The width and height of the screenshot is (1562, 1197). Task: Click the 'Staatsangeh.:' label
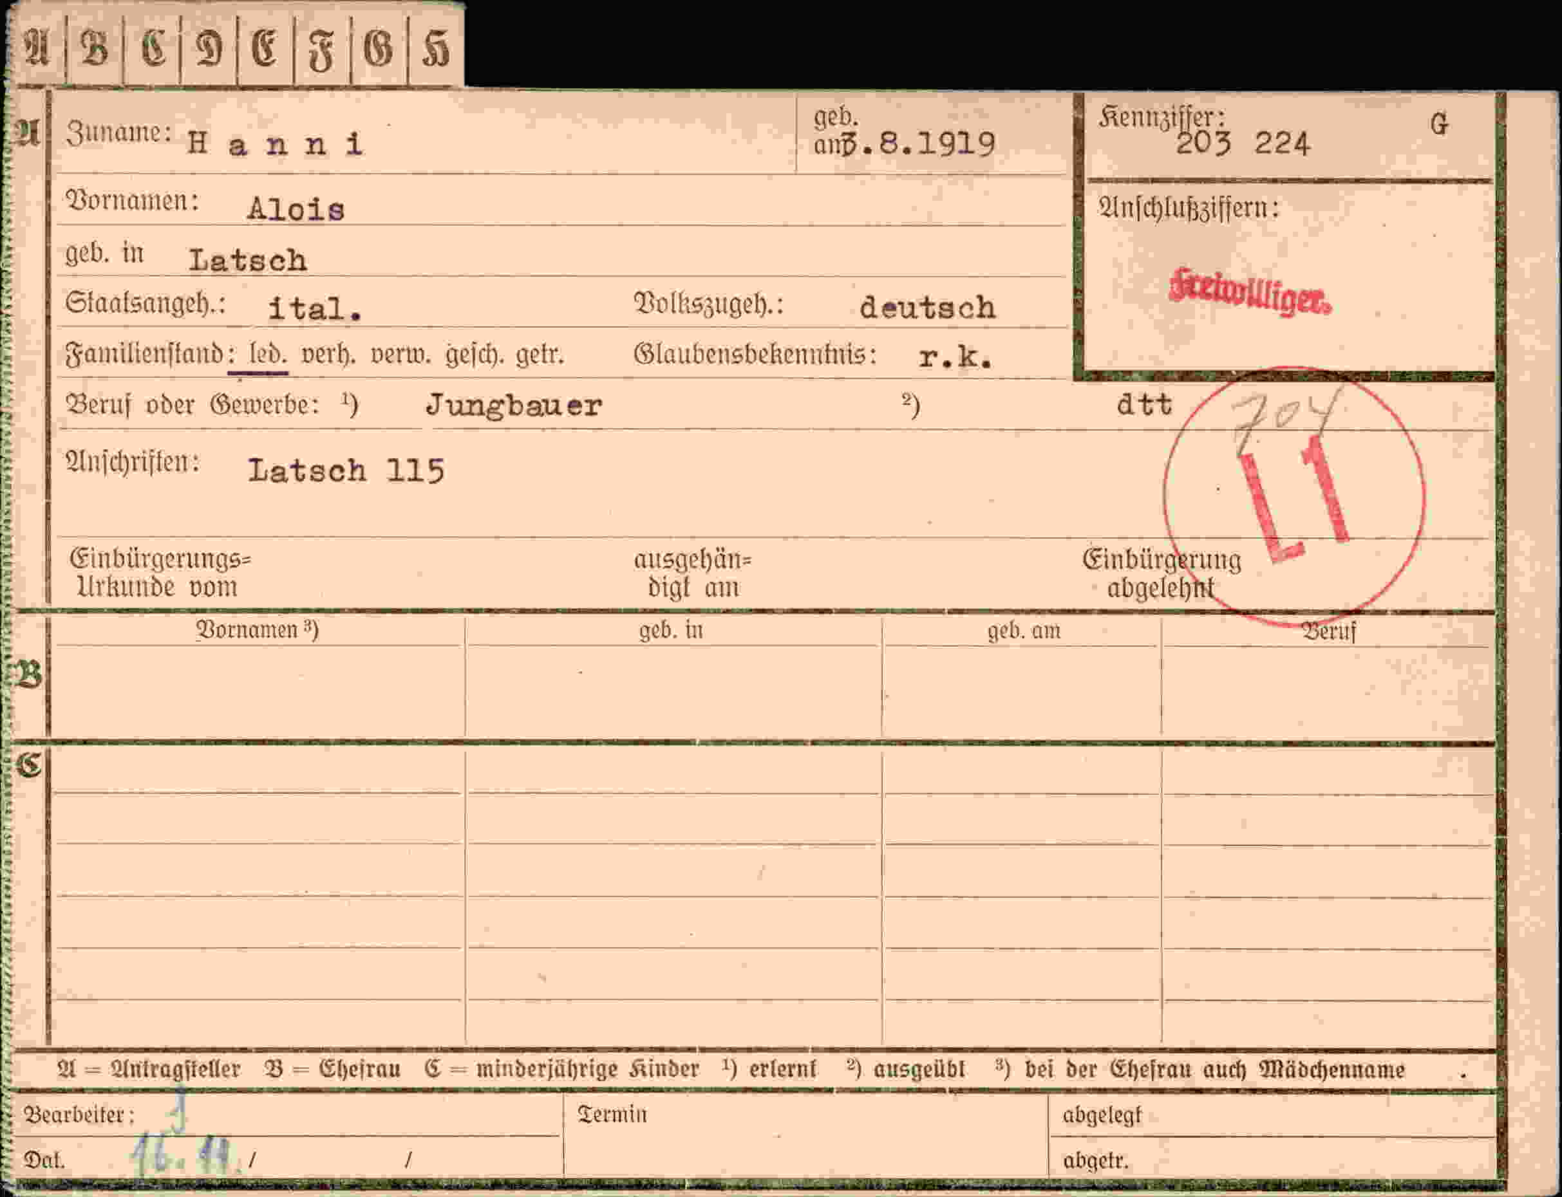[x=146, y=304]
